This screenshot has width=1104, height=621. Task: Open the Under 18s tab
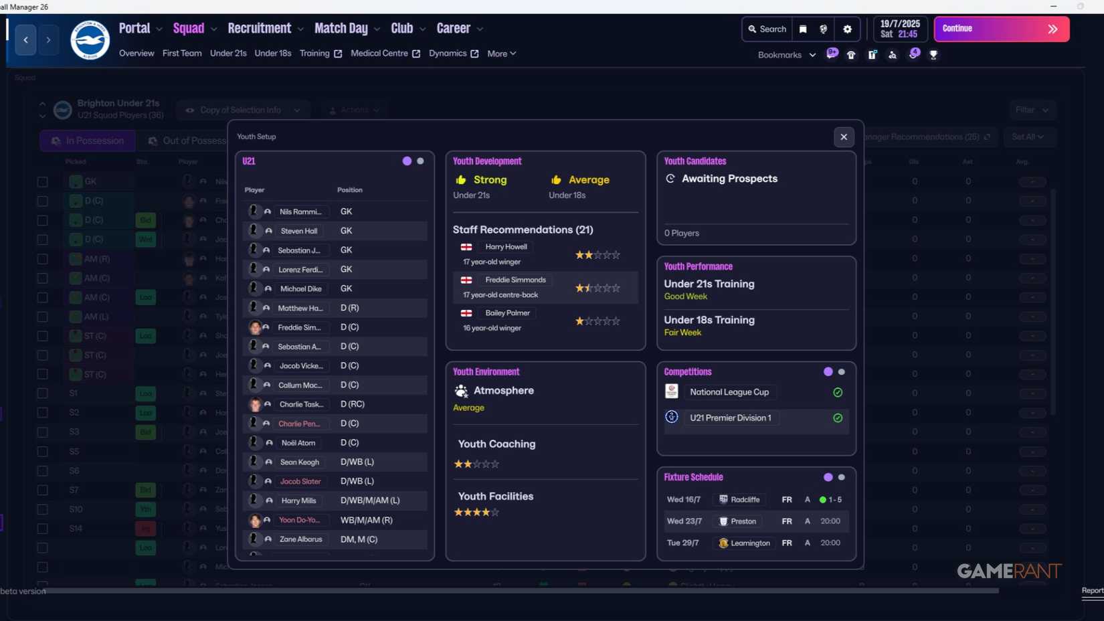[272, 54]
